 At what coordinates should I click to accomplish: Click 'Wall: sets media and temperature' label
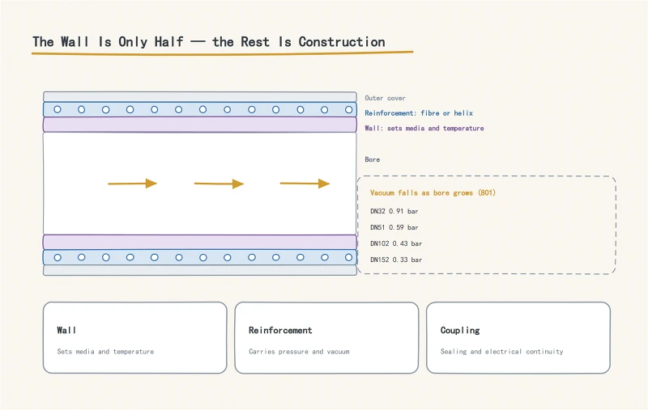point(424,129)
